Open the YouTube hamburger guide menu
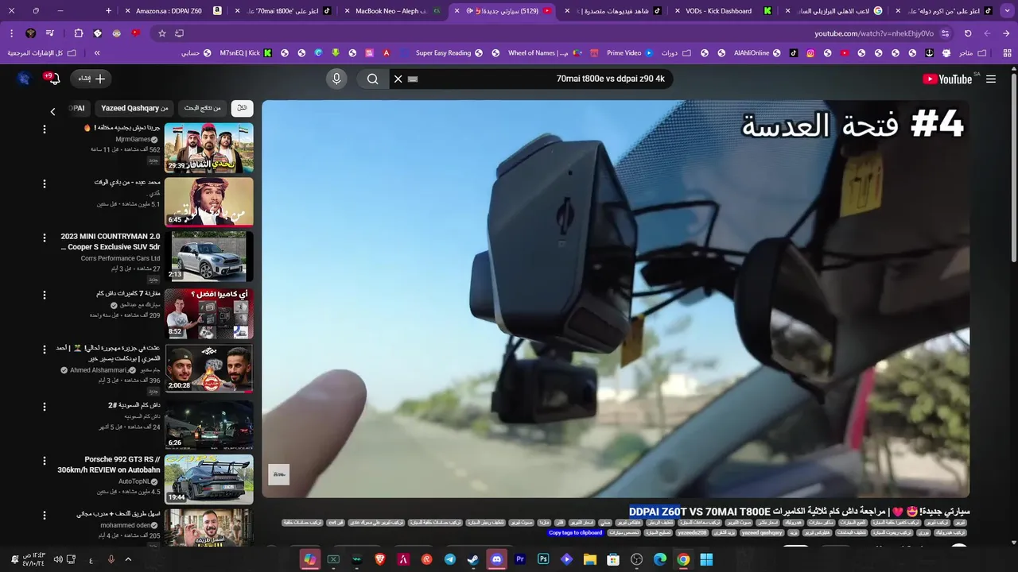1018x572 pixels. 991,79
